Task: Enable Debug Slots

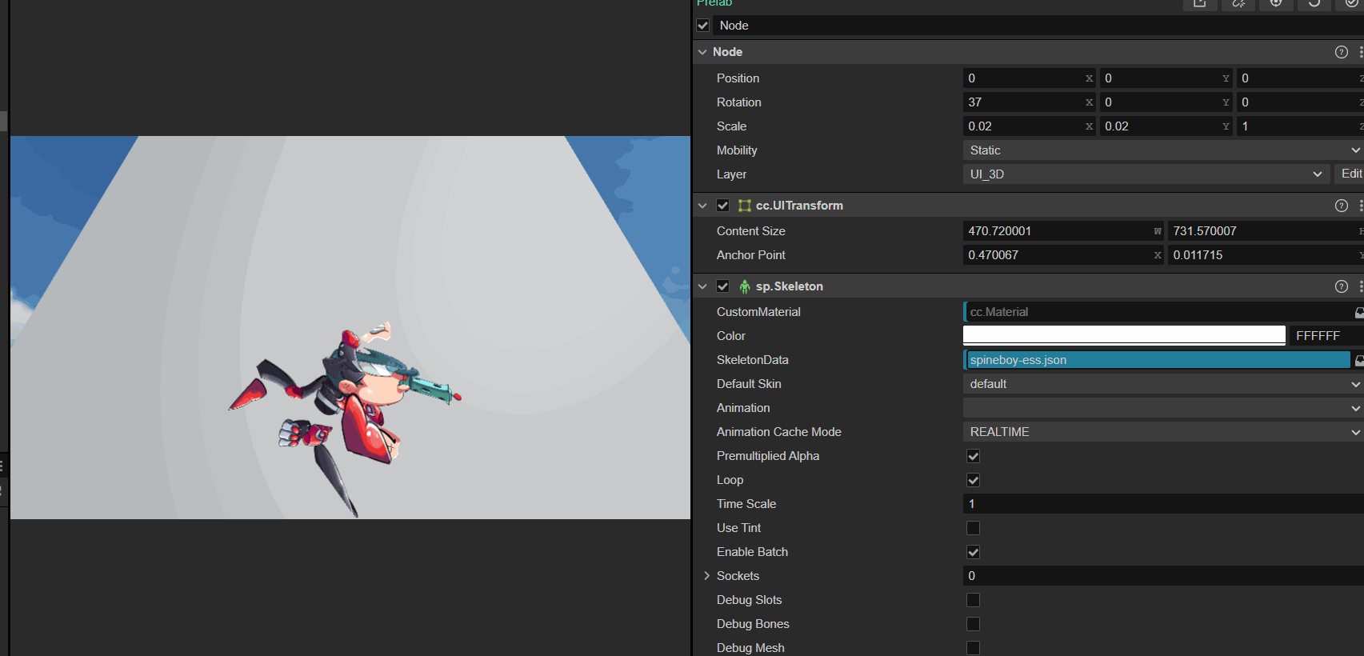Action: point(974,600)
